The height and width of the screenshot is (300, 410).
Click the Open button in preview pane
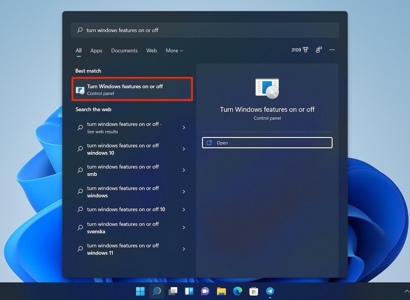267,143
